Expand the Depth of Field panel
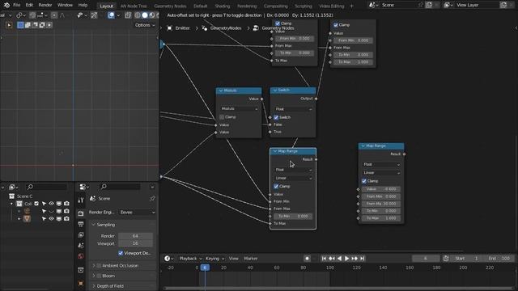This screenshot has height=291, width=518. [94, 286]
